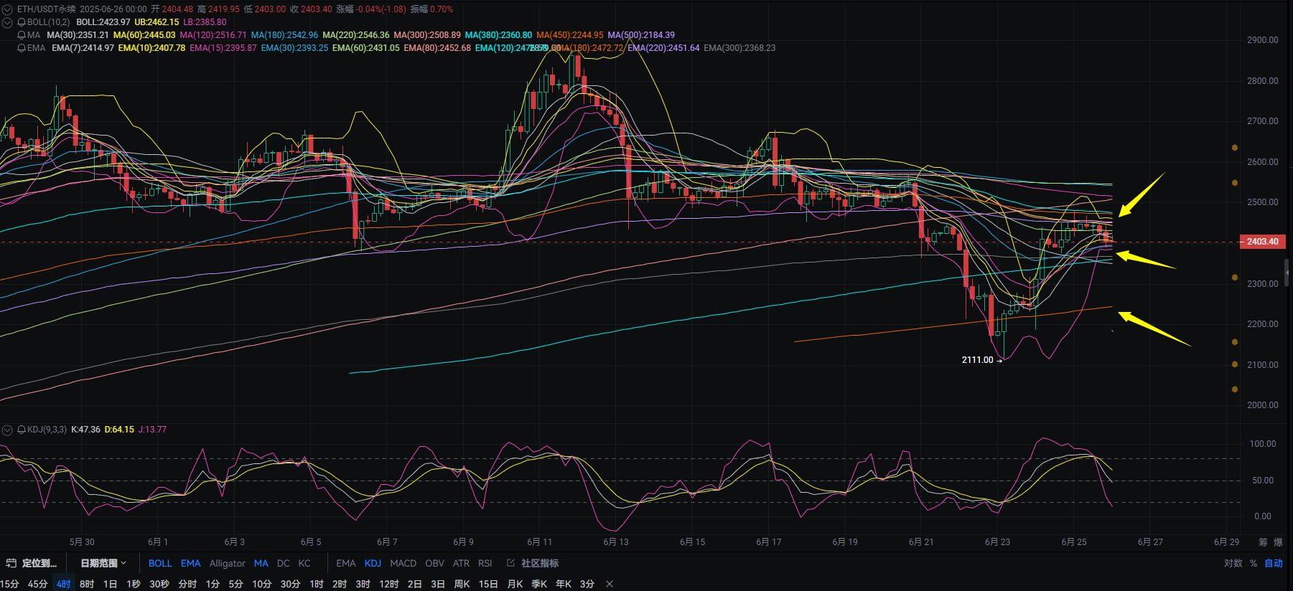Switch to 30分 timeframe
The height and width of the screenshot is (591, 1293).
290,584
